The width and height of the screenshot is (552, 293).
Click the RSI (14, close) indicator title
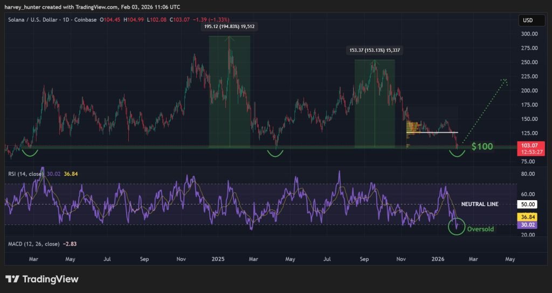click(x=25, y=174)
